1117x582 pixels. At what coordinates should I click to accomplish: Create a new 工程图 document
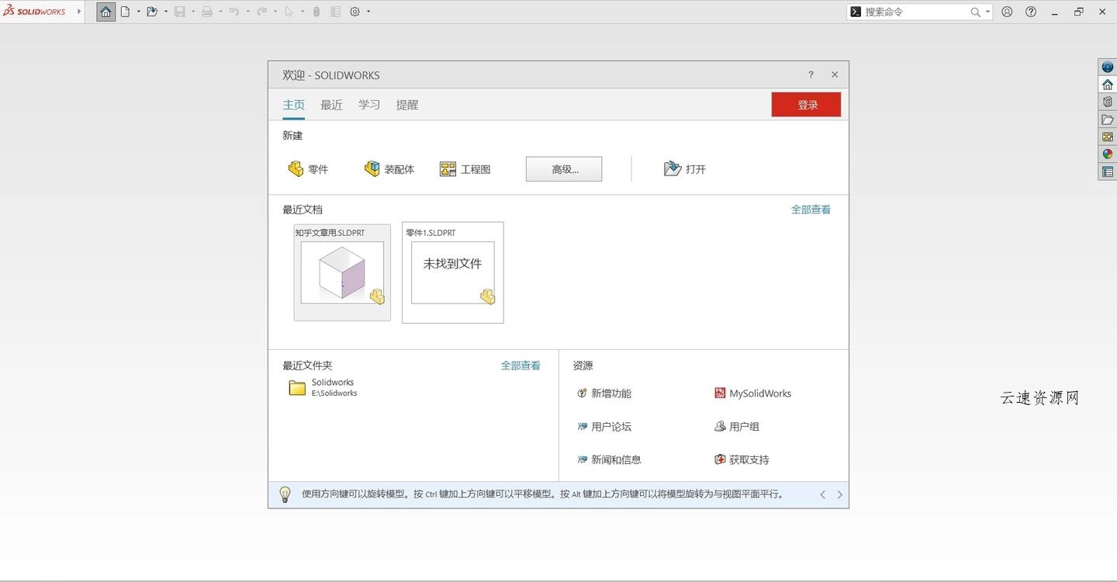465,168
